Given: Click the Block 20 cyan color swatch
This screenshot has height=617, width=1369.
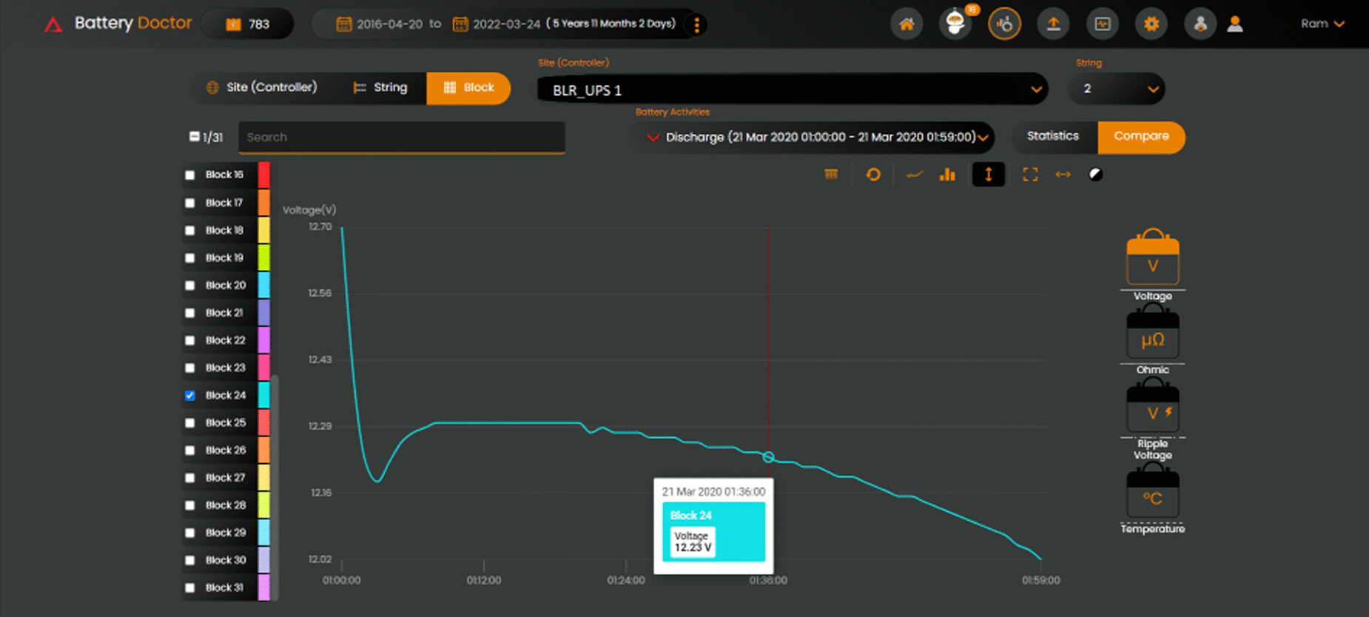Looking at the screenshot, I should pyautogui.click(x=263, y=286).
